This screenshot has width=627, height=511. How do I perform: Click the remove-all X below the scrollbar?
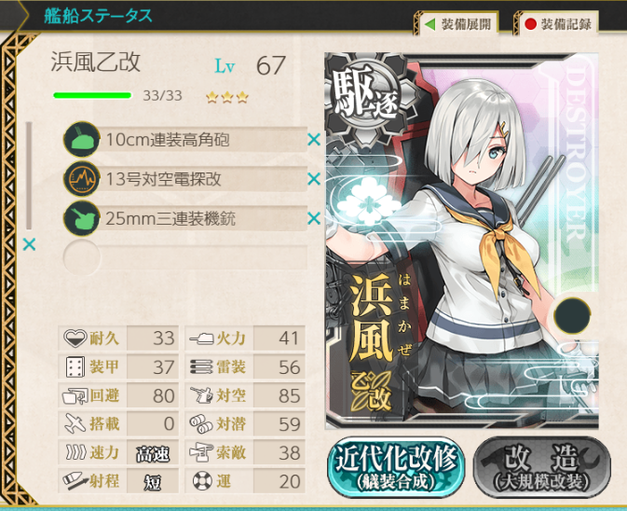coord(29,244)
